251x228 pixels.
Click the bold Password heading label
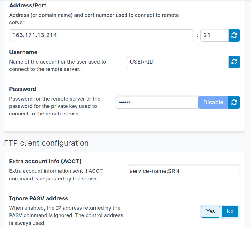pos(23,89)
